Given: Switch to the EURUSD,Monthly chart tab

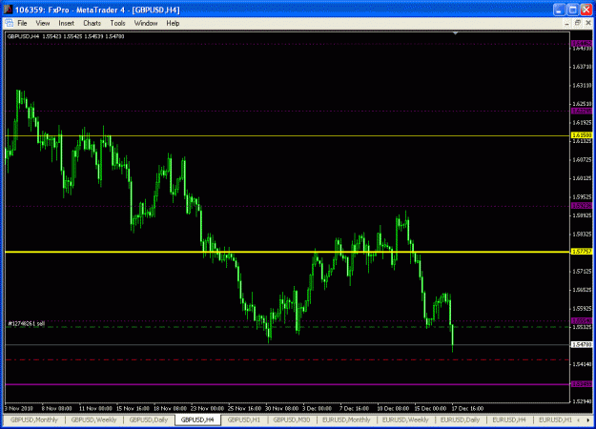Looking at the screenshot, I should [346, 419].
